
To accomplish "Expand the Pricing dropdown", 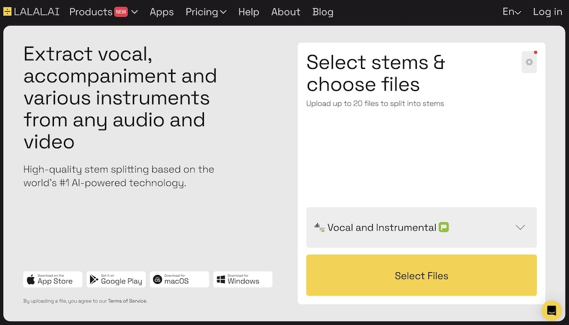I will (x=206, y=12).
